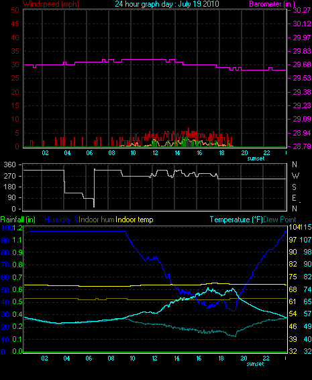Select the wind direction value 180
The height and width of the screenshot is (380, 312).
click(x=9, y=187)
